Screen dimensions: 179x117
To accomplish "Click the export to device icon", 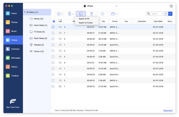I will click(x=70, y=14).
